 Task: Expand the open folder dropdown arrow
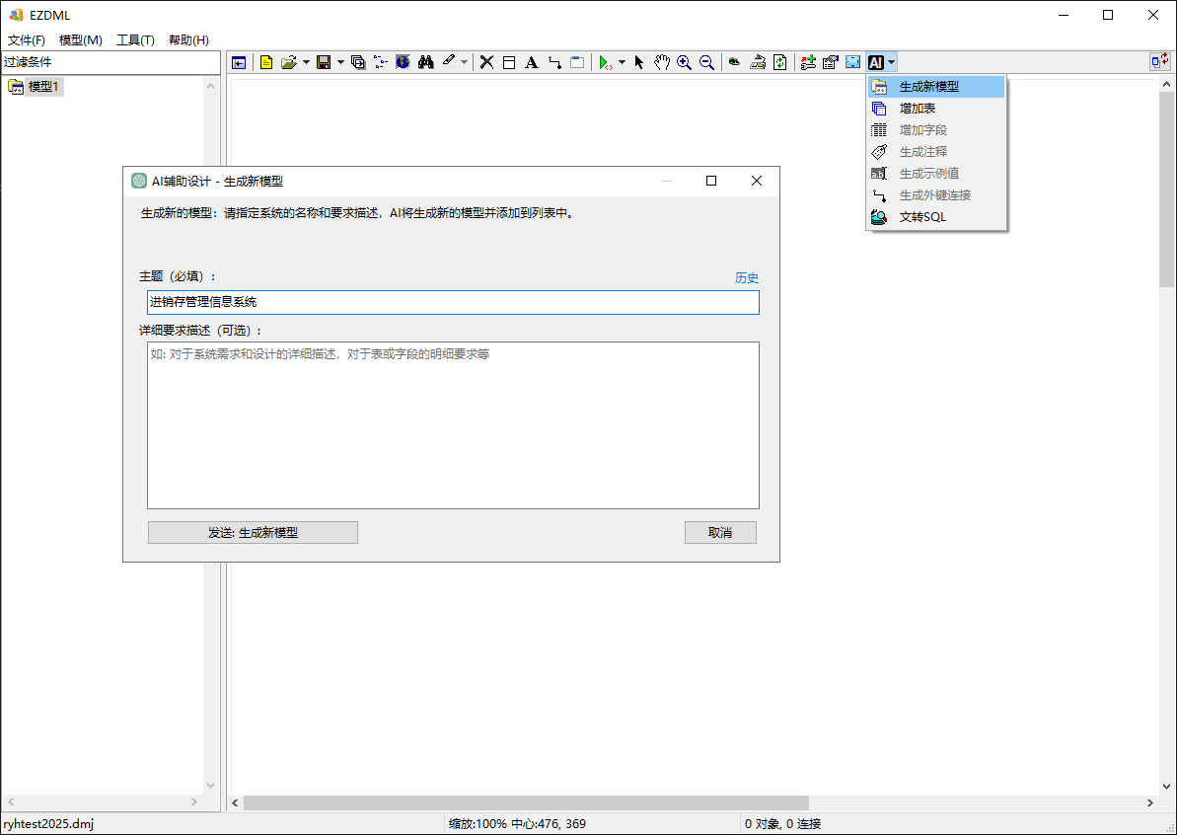(306, 62)
